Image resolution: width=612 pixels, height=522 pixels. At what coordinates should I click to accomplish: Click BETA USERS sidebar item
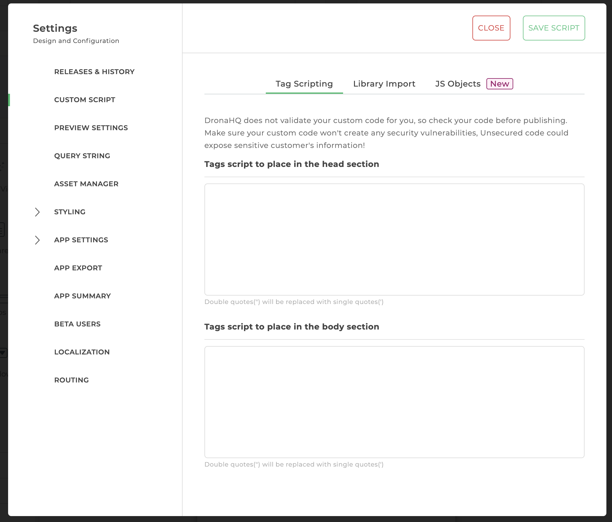click(x=77, y=324)
